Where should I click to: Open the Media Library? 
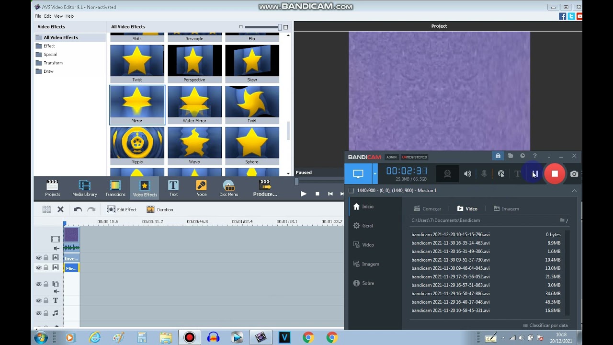coord(85,188)
